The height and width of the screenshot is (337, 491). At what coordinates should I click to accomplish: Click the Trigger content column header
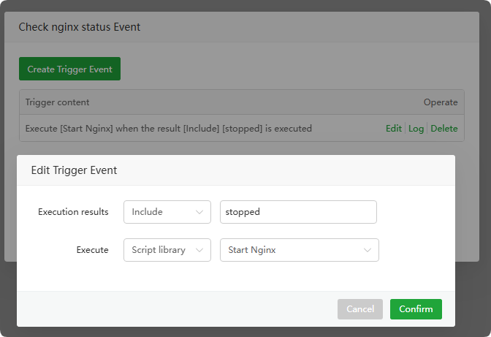click(57, 102)
